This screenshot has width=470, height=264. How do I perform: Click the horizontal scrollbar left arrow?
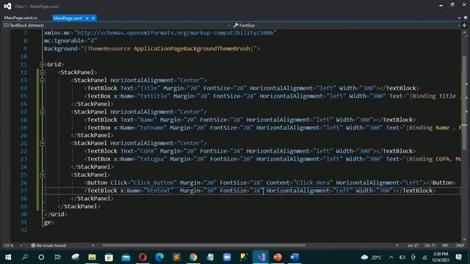93,246
